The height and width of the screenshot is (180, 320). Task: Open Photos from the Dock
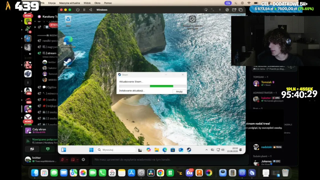(x=83, y=173)
